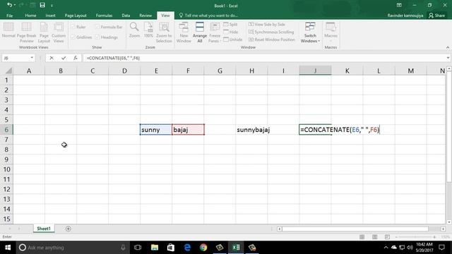
Task: Click Unhide window option
Action: [x=233, y=40]
